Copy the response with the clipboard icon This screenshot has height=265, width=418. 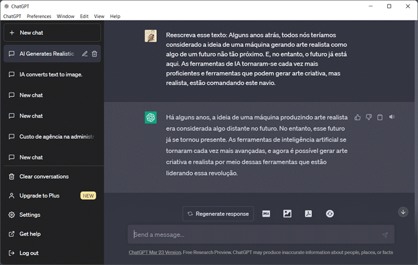coord(380,117)
